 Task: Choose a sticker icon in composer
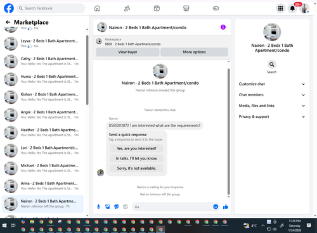(116, 206)
